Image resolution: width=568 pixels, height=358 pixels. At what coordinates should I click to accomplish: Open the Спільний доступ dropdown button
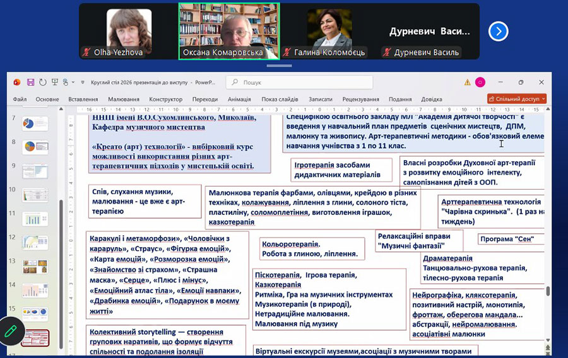(x=517, y=99)
